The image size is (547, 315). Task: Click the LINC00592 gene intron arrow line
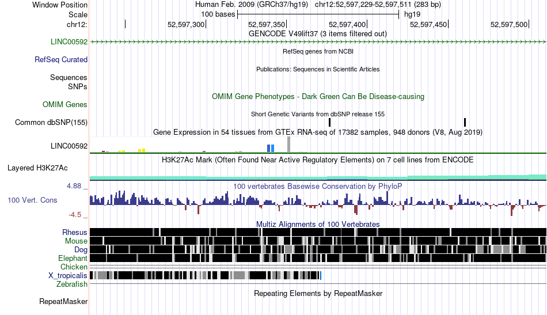[x=318, y=42]
